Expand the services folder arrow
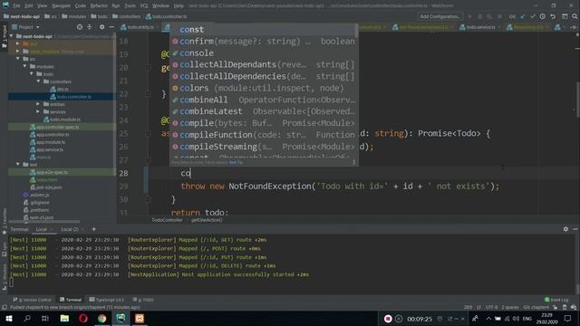The image size is (580, 326). pyautogui.click(x=38, y=111)
